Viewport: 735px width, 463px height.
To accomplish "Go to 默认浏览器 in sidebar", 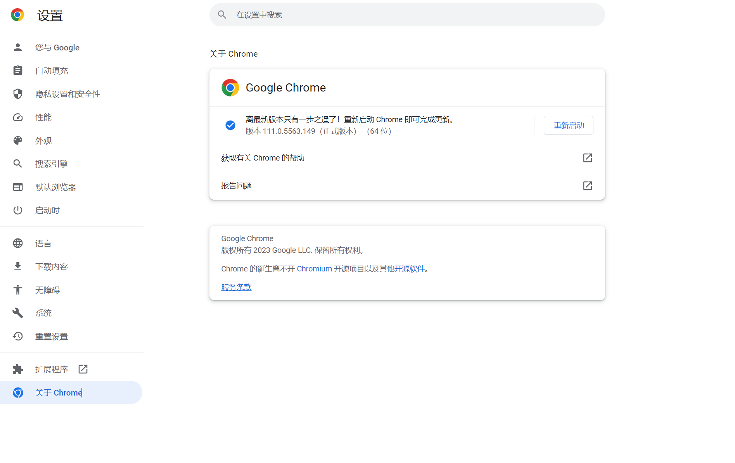I will [x=55, y=187].
